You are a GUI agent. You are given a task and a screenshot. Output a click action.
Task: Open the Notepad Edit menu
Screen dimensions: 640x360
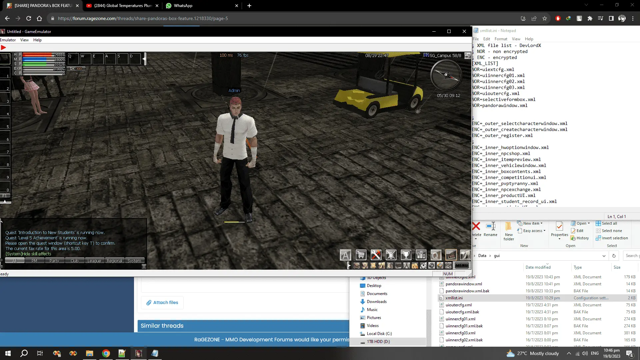(x=487, y=39)
